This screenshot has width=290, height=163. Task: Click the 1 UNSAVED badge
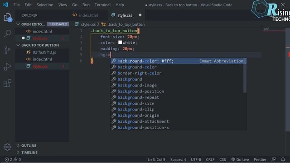click(x=58, y=24)
